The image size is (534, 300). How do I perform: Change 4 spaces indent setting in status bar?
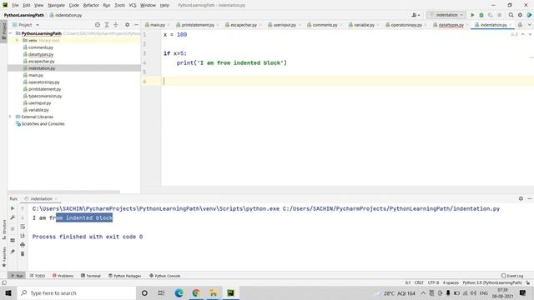[451, 282]
